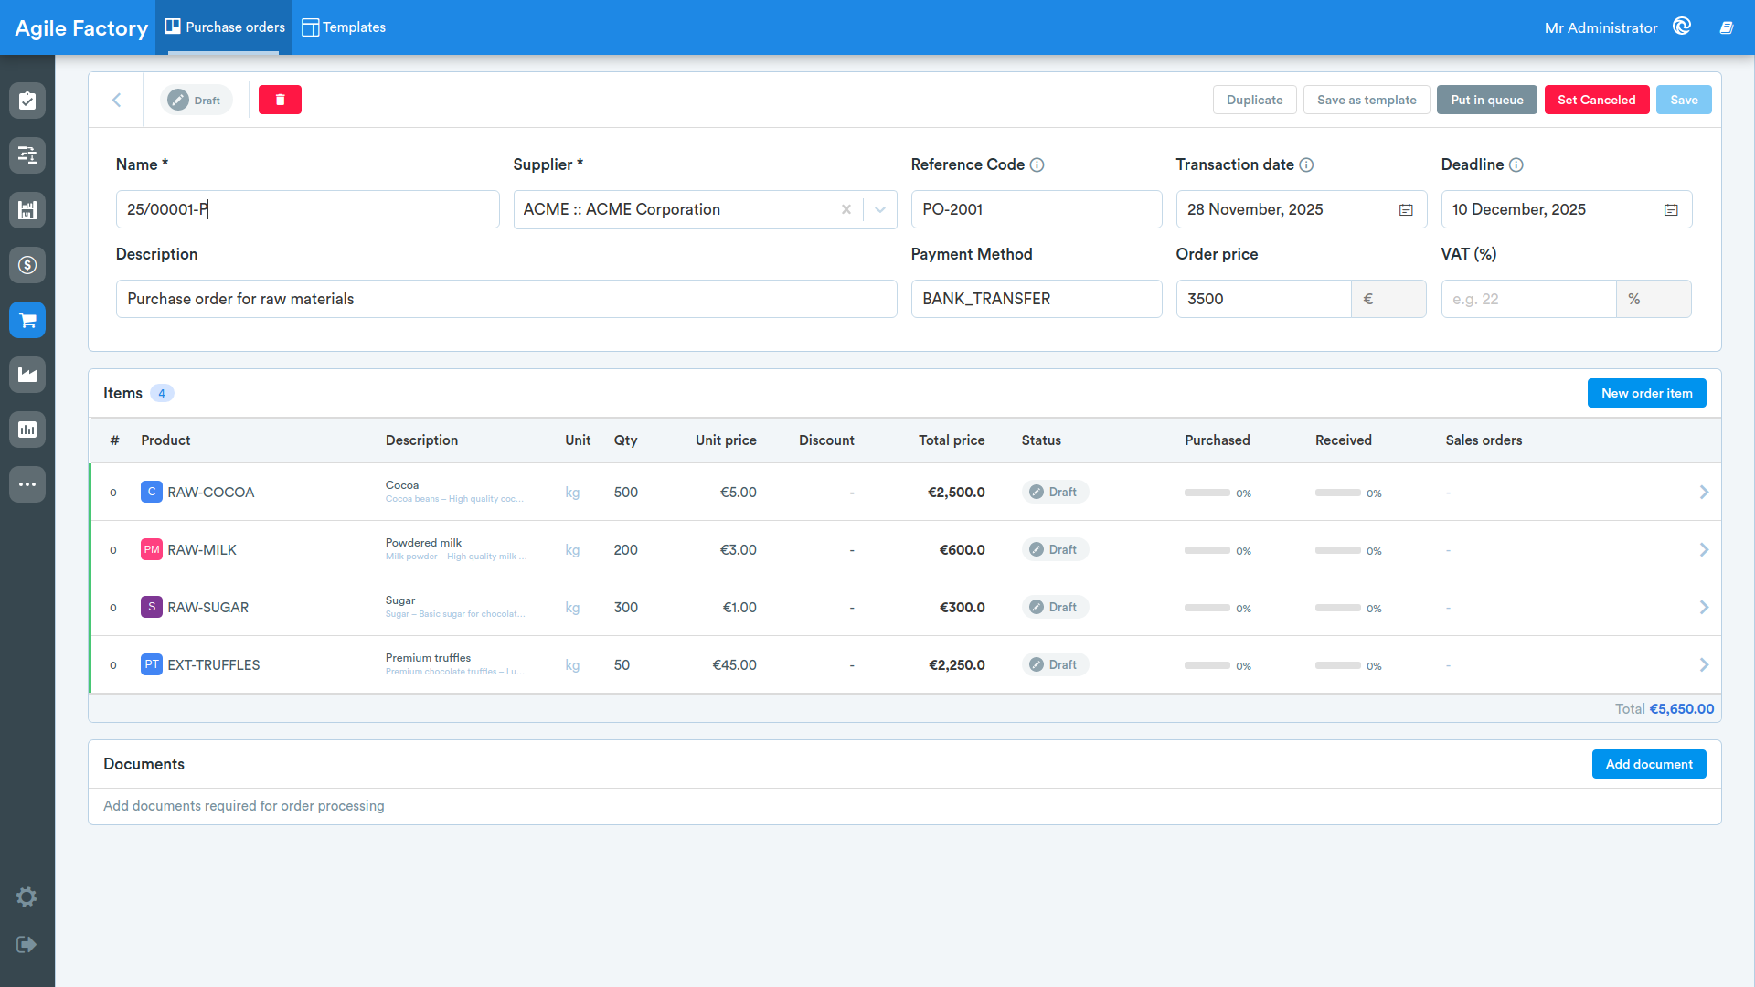Open the three-dots more sidebar icon
1755x987 pixels.
[27, 484]
